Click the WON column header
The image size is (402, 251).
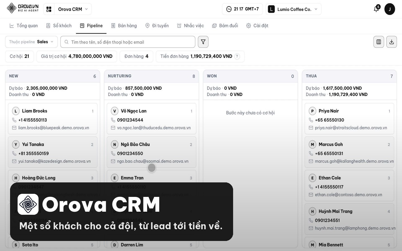[x=250, y=76]
